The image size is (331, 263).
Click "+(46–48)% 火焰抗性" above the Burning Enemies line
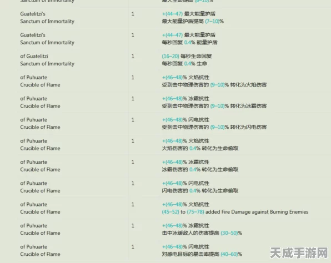click(x=185, y=204)
